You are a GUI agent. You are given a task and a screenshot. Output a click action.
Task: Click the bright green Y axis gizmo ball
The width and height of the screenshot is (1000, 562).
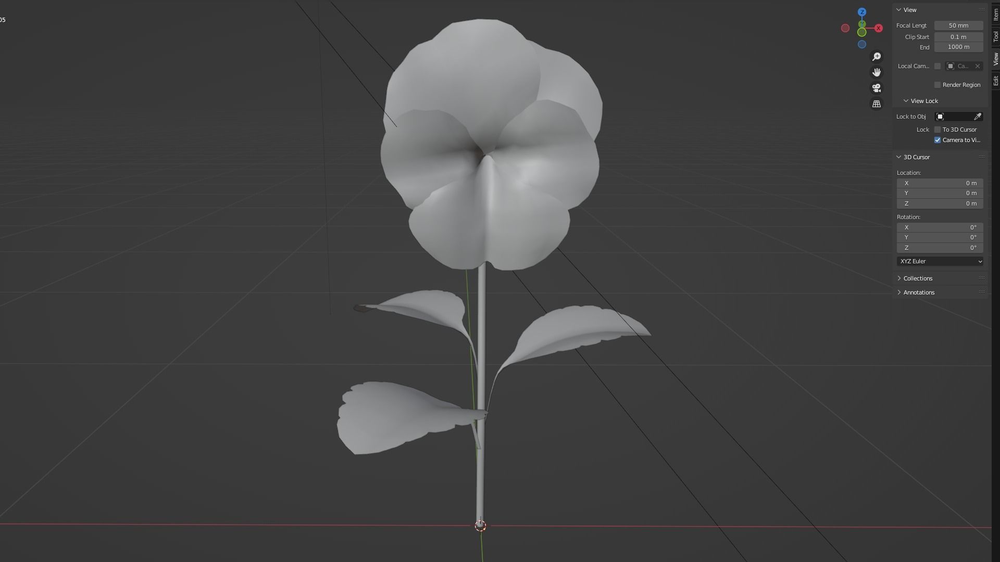(862, 32)
